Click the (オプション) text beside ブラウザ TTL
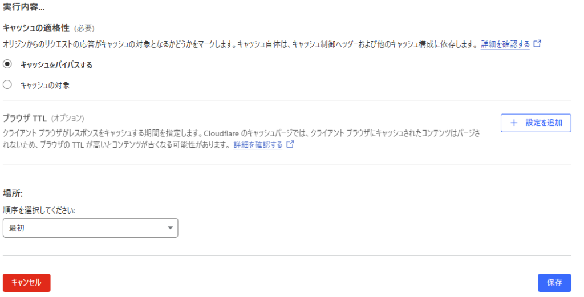The image size is (584, 297). (67, 119)
